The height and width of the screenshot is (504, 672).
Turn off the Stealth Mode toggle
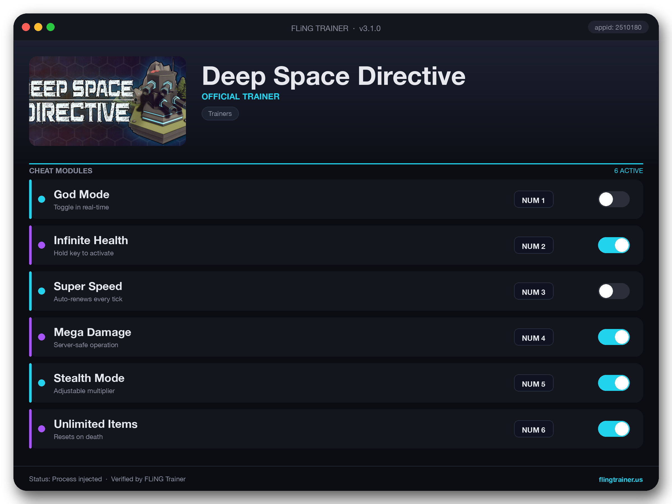pyautogui.click(x=614, y=383)
